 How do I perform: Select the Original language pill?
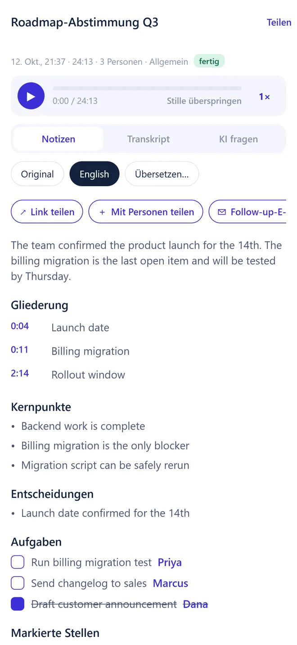click(37, 174)
